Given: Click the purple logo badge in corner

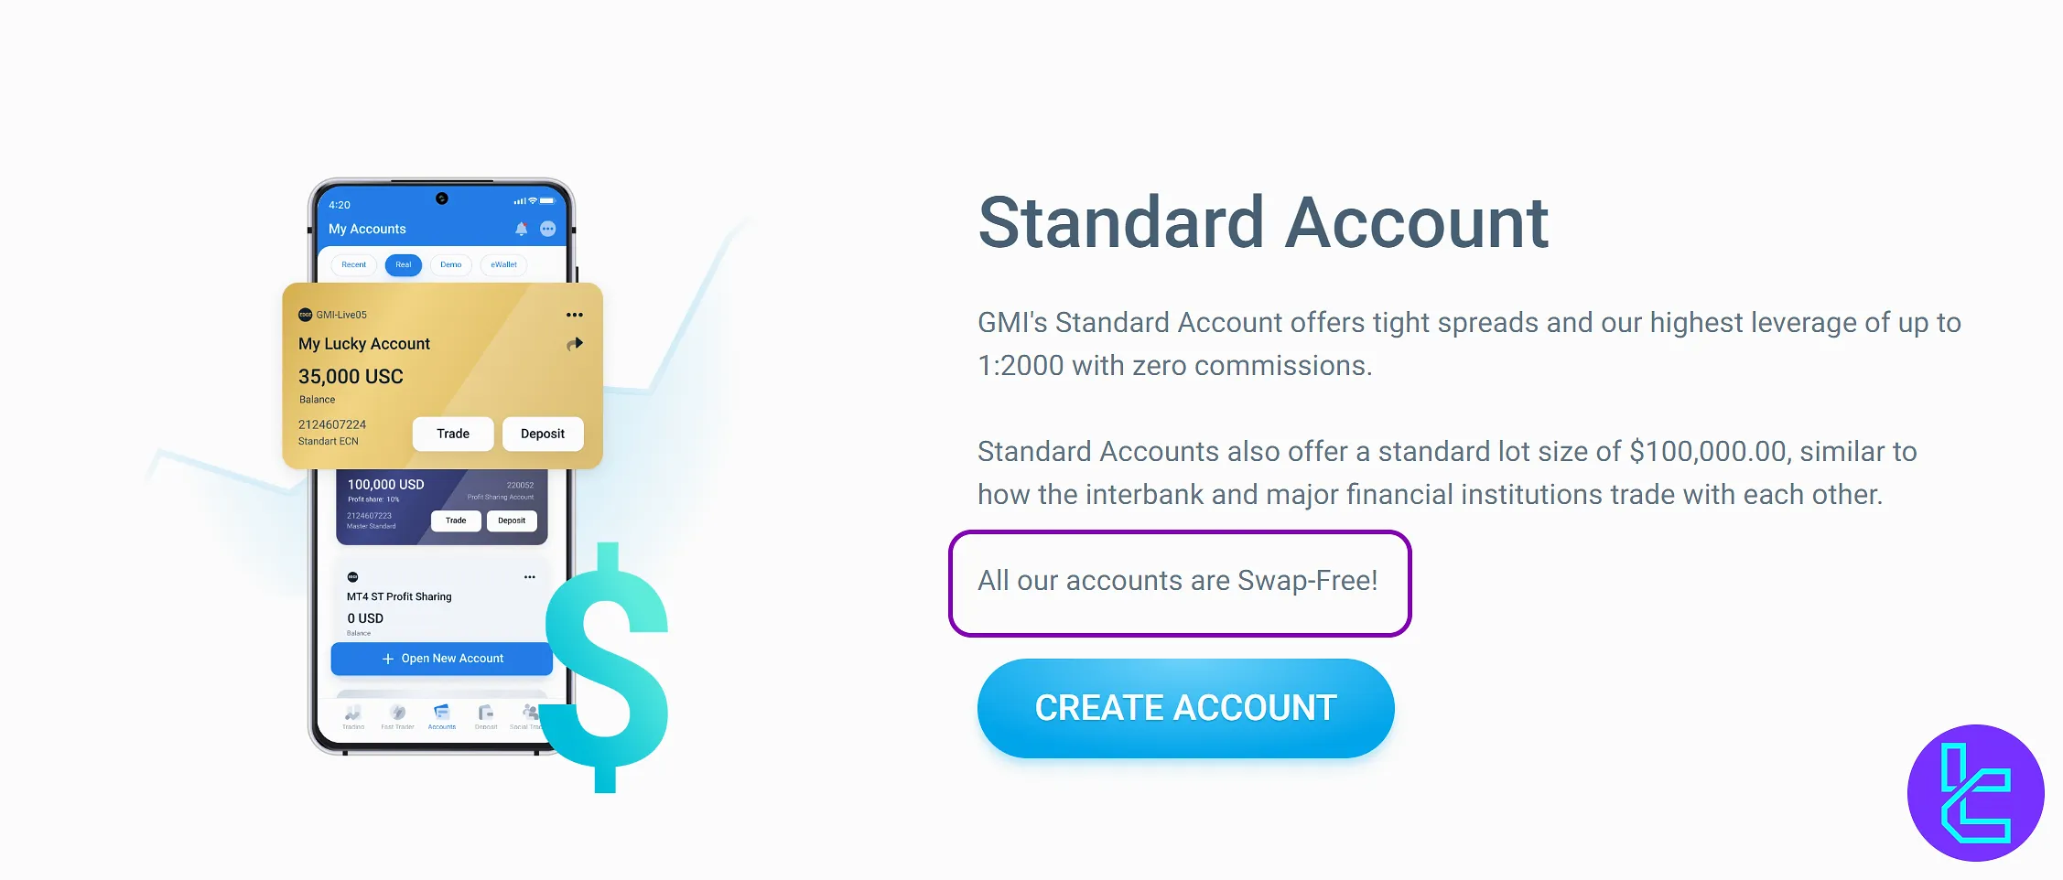Looking at the screenshot, I should (1975, 792).
